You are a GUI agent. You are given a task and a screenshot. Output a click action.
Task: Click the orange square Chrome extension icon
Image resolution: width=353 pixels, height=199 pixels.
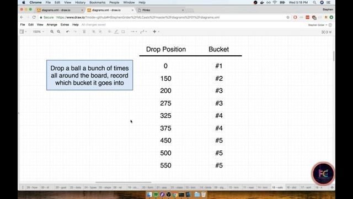(x=308, y=17)
